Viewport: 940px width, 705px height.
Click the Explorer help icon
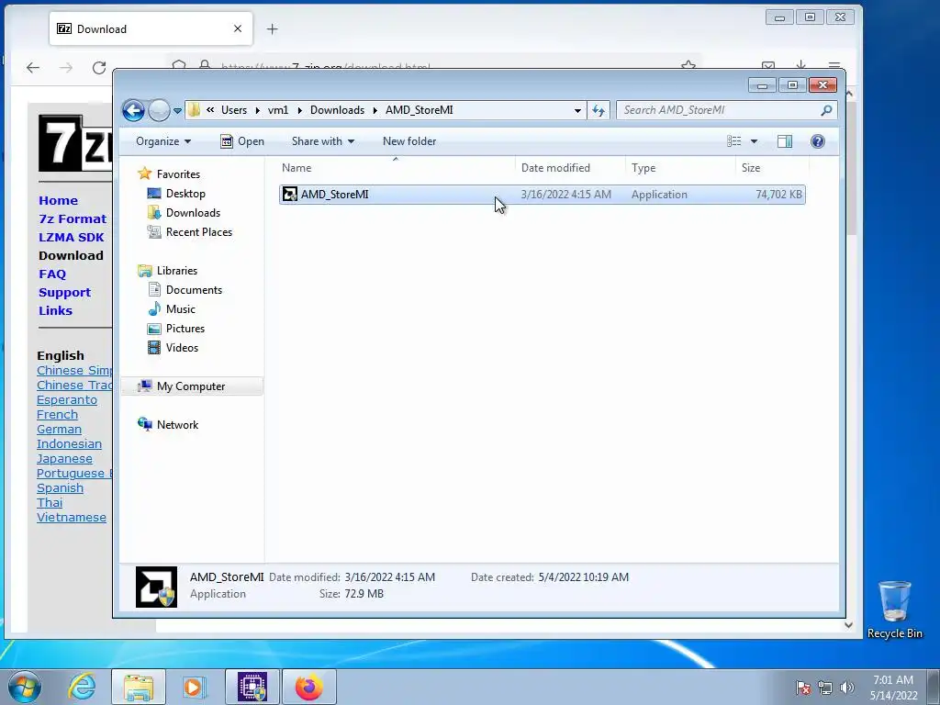(x=818, y=141)
